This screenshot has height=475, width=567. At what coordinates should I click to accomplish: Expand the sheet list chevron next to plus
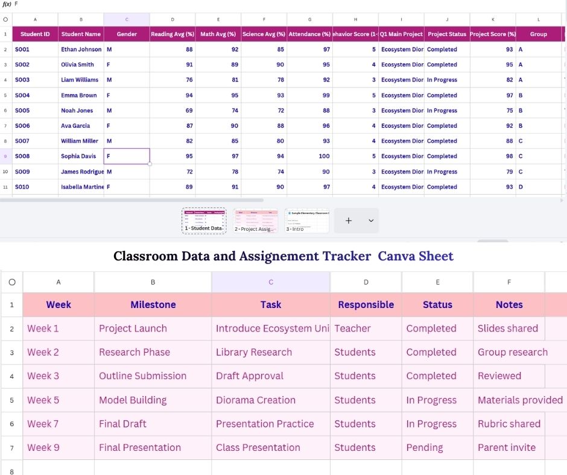[371, 221]
